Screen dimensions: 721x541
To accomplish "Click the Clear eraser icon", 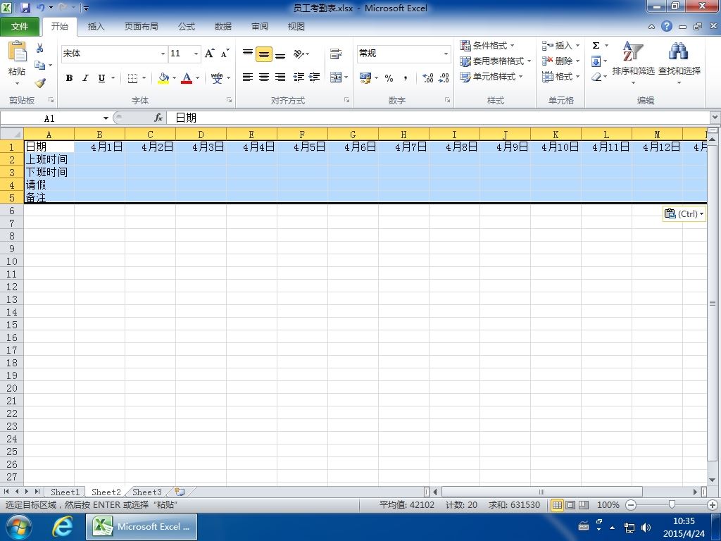I will [596, 77].
